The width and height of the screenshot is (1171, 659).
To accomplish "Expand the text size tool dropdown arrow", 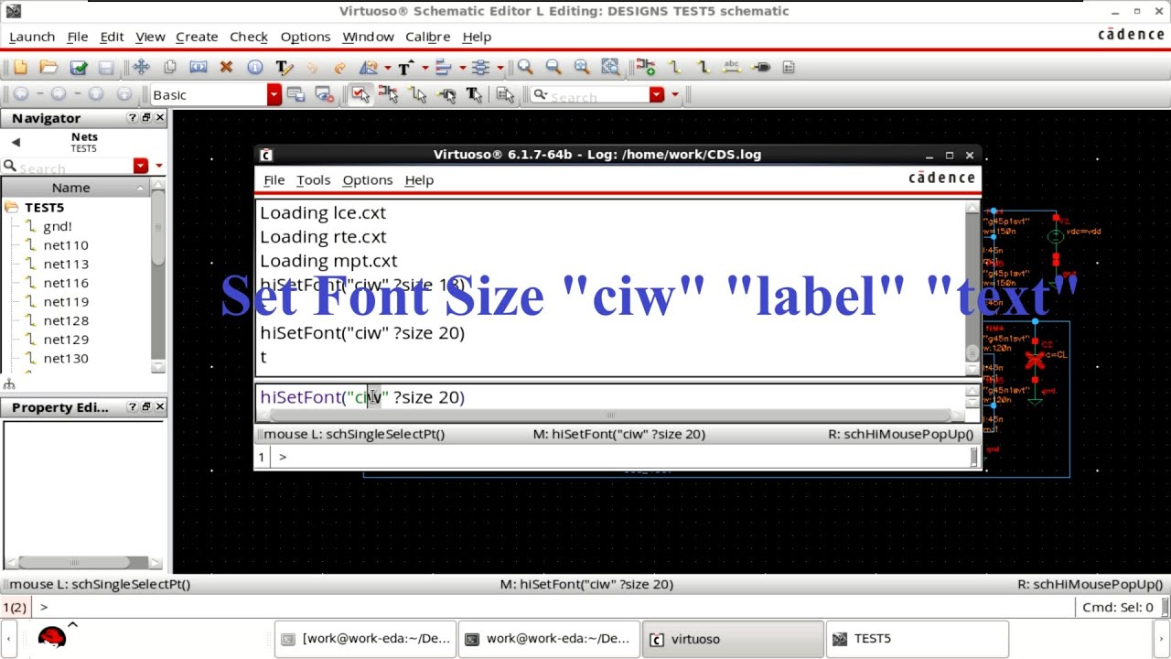I will 424,68.
